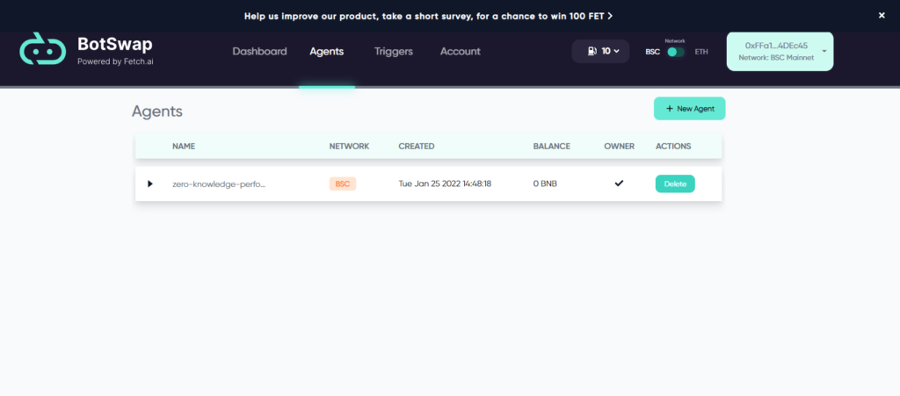
Task: Select the Agents tab
Action: click(x=327, y=52)
